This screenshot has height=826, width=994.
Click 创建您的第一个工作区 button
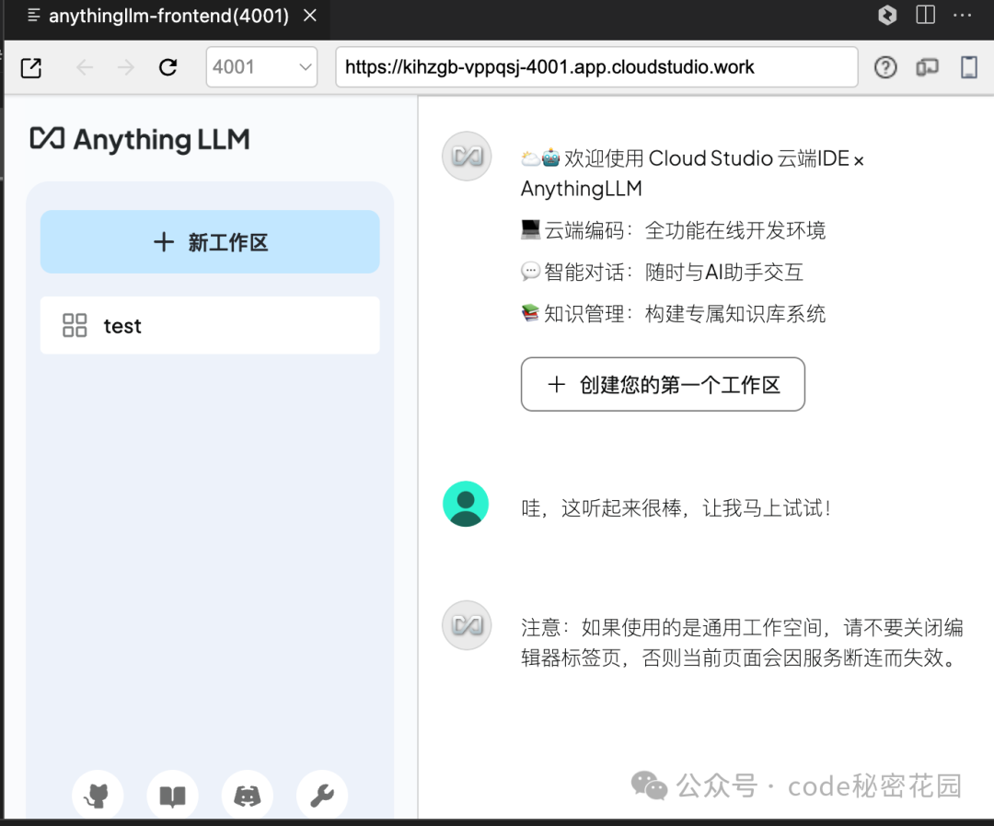coord(663,384)
